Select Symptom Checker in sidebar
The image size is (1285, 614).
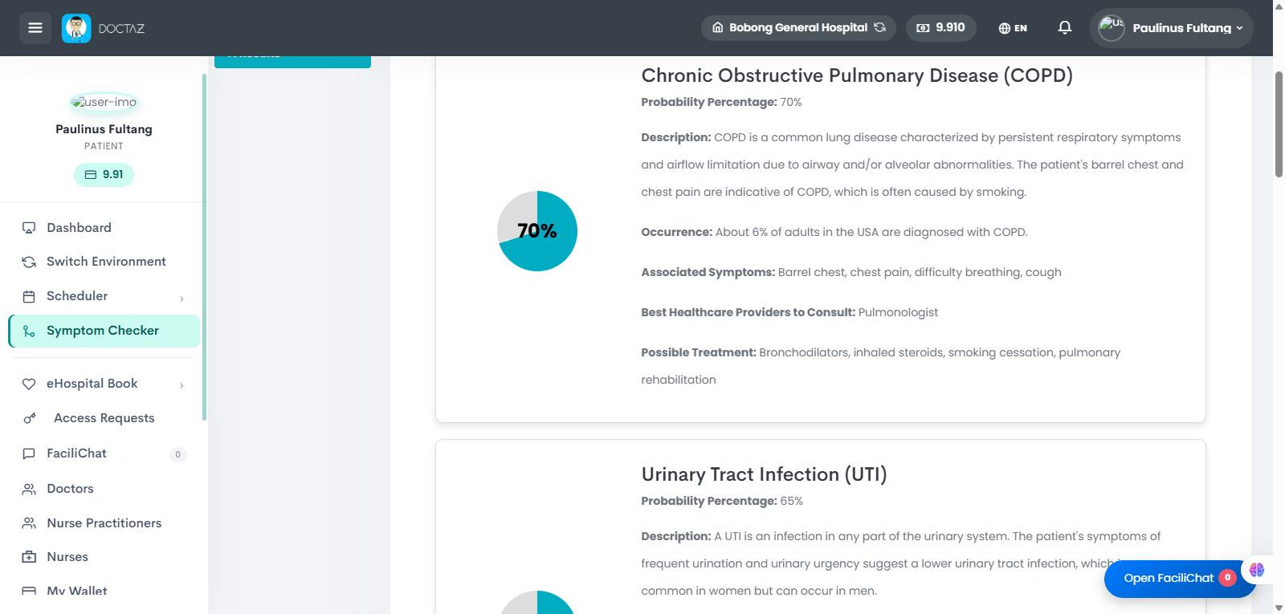(x=104, y=331)
